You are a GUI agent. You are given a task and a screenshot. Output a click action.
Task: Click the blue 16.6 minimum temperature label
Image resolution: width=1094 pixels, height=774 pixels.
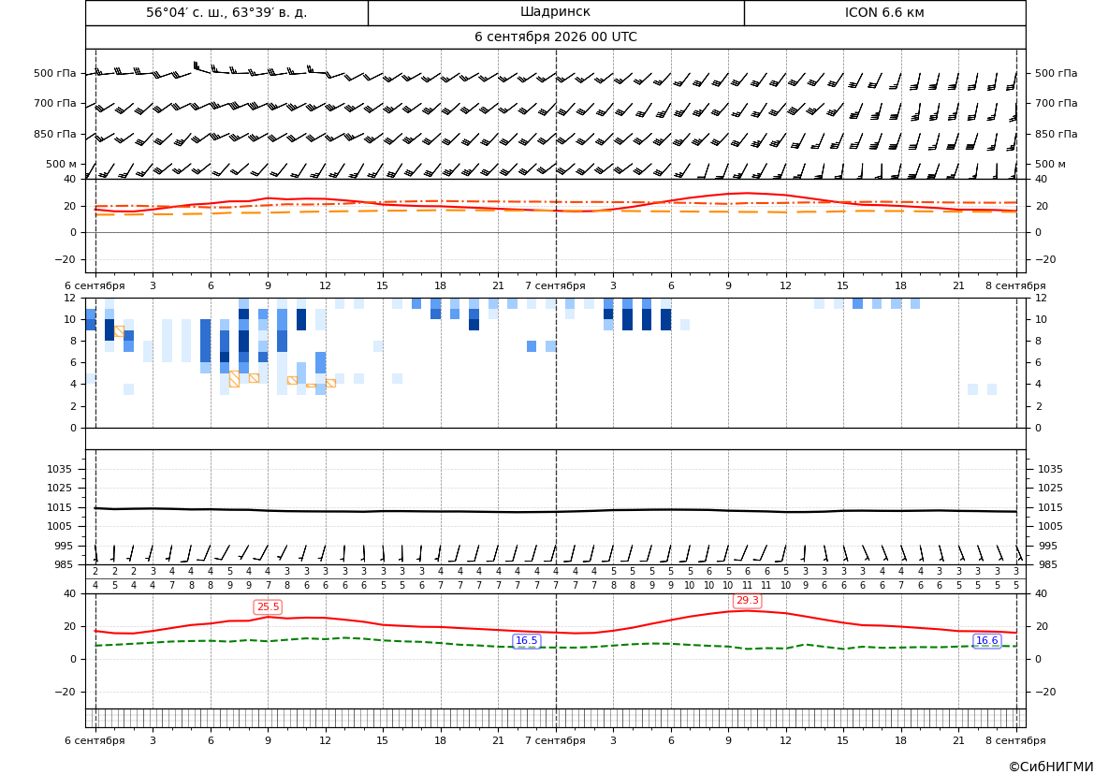[986, 641]
